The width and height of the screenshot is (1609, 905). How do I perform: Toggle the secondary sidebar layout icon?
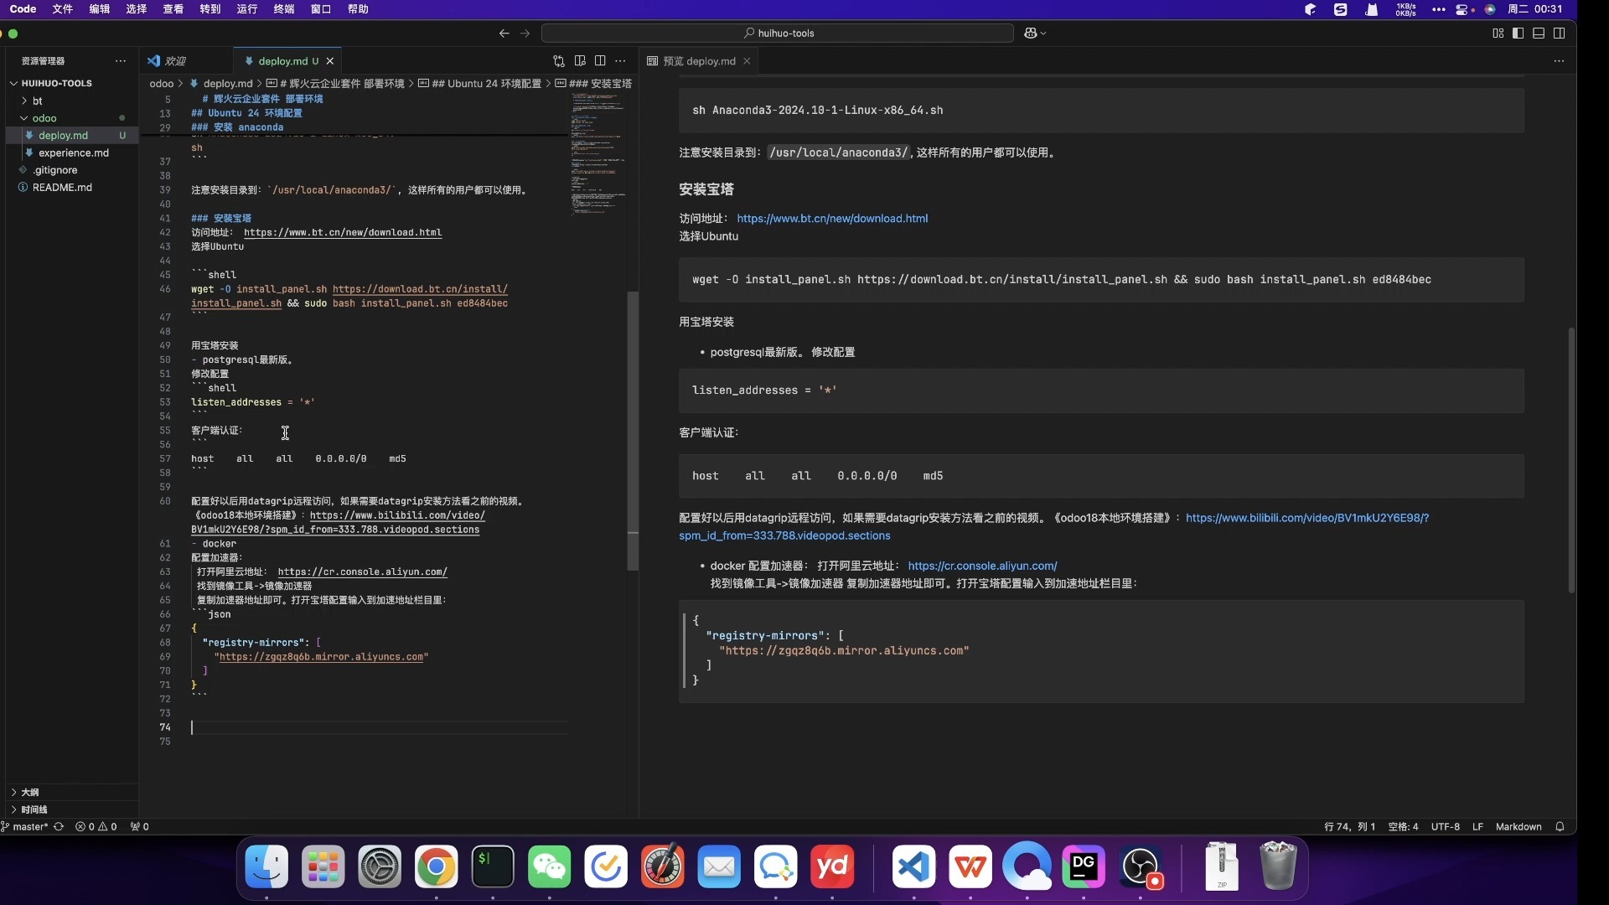coord(1559,34)
